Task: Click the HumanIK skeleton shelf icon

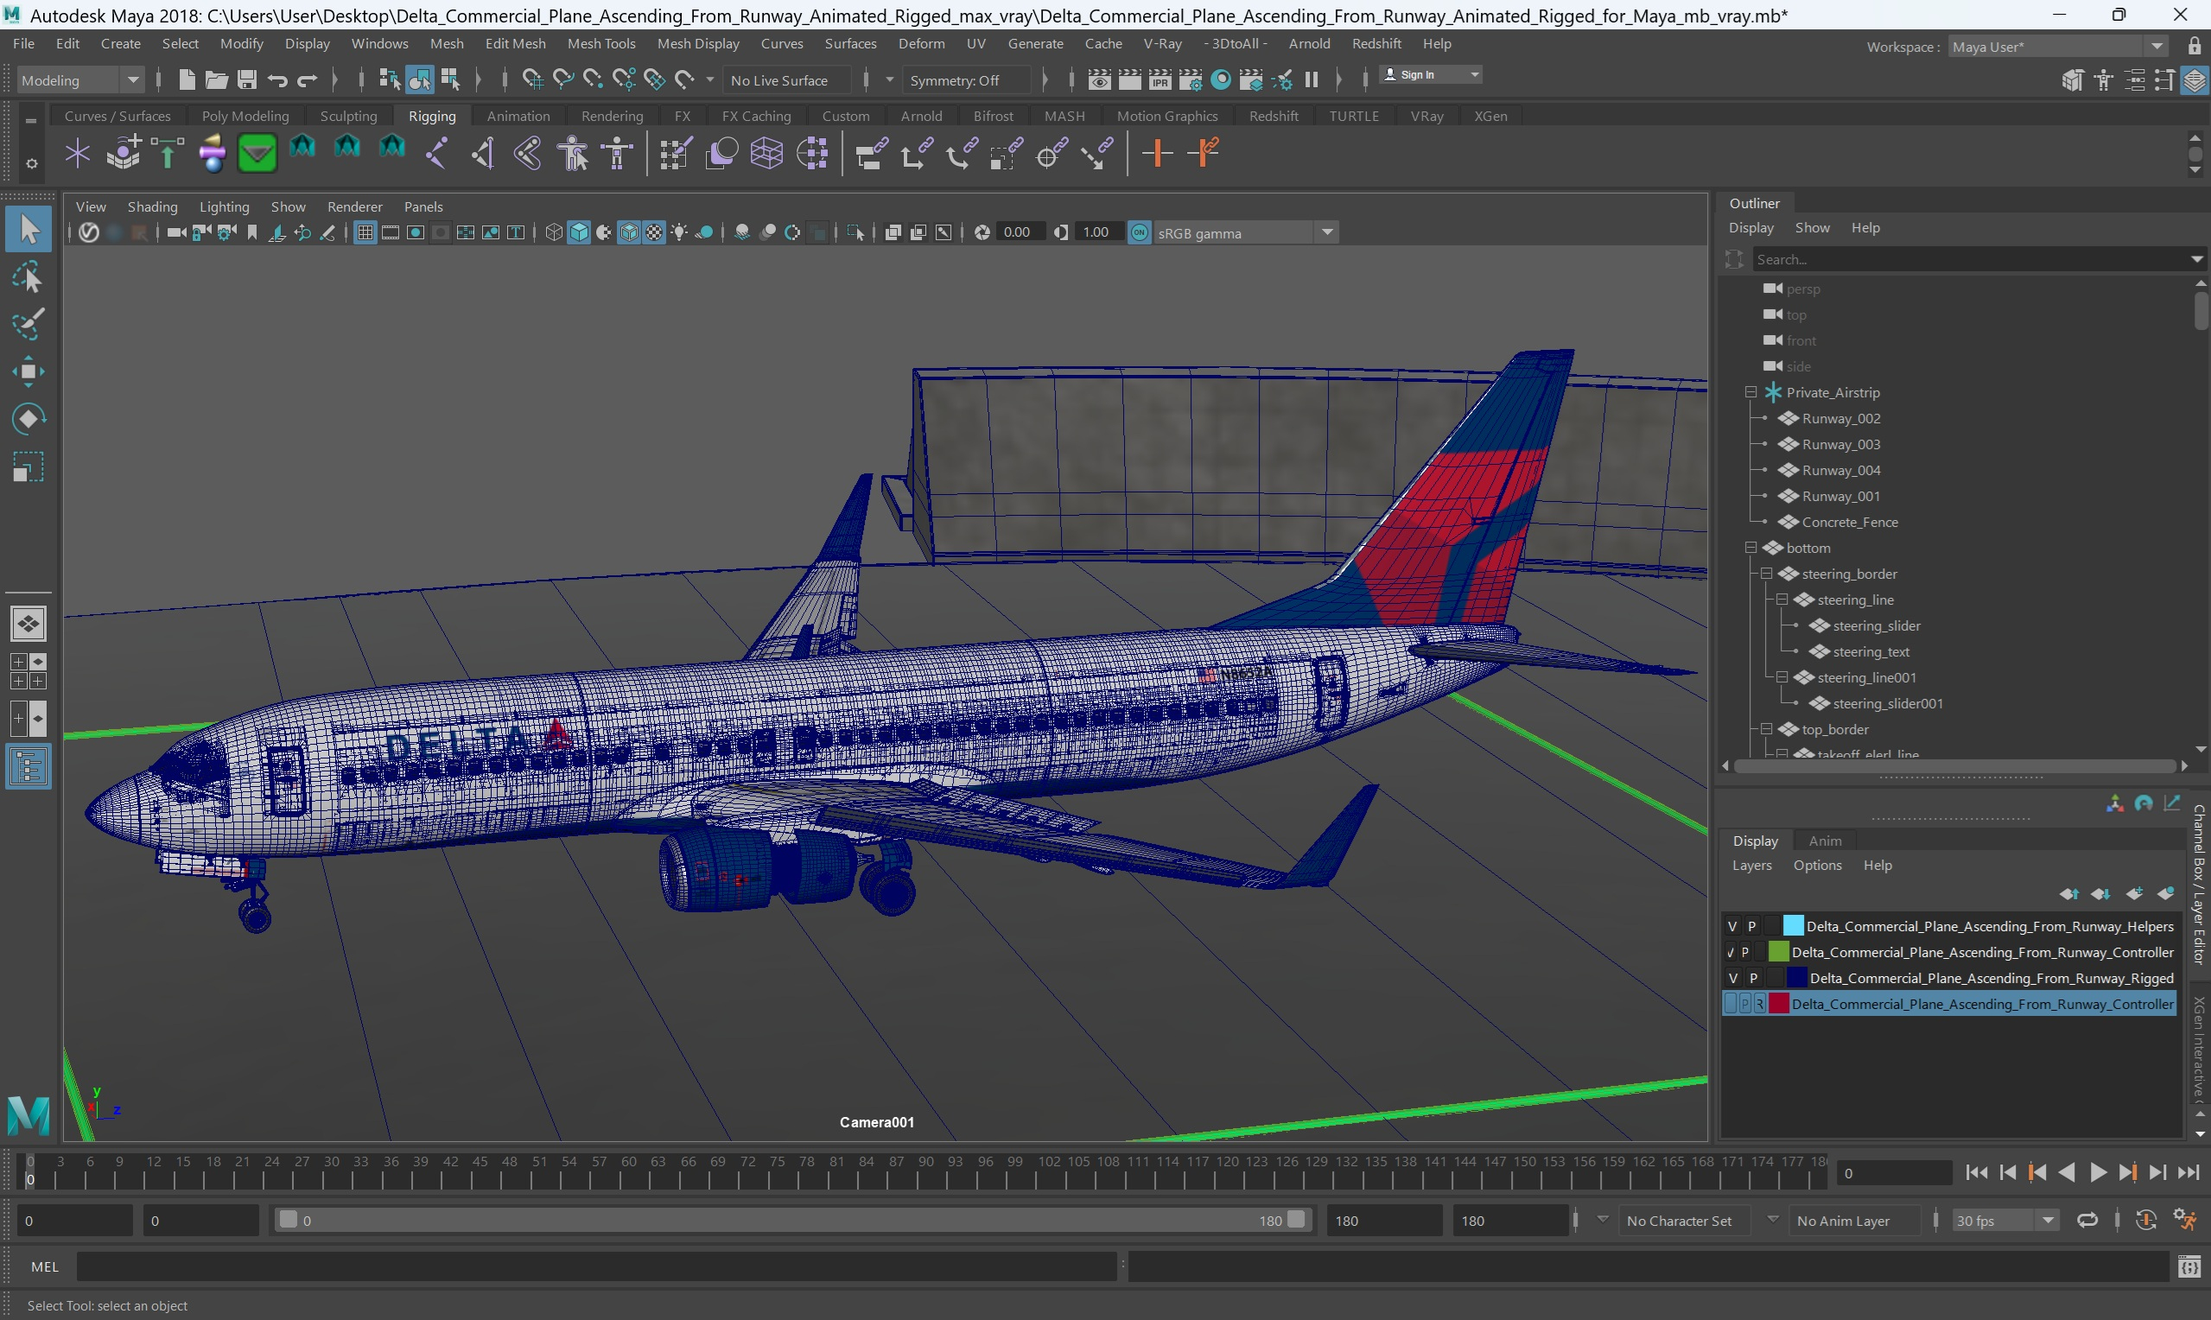Action: (618, 154)
